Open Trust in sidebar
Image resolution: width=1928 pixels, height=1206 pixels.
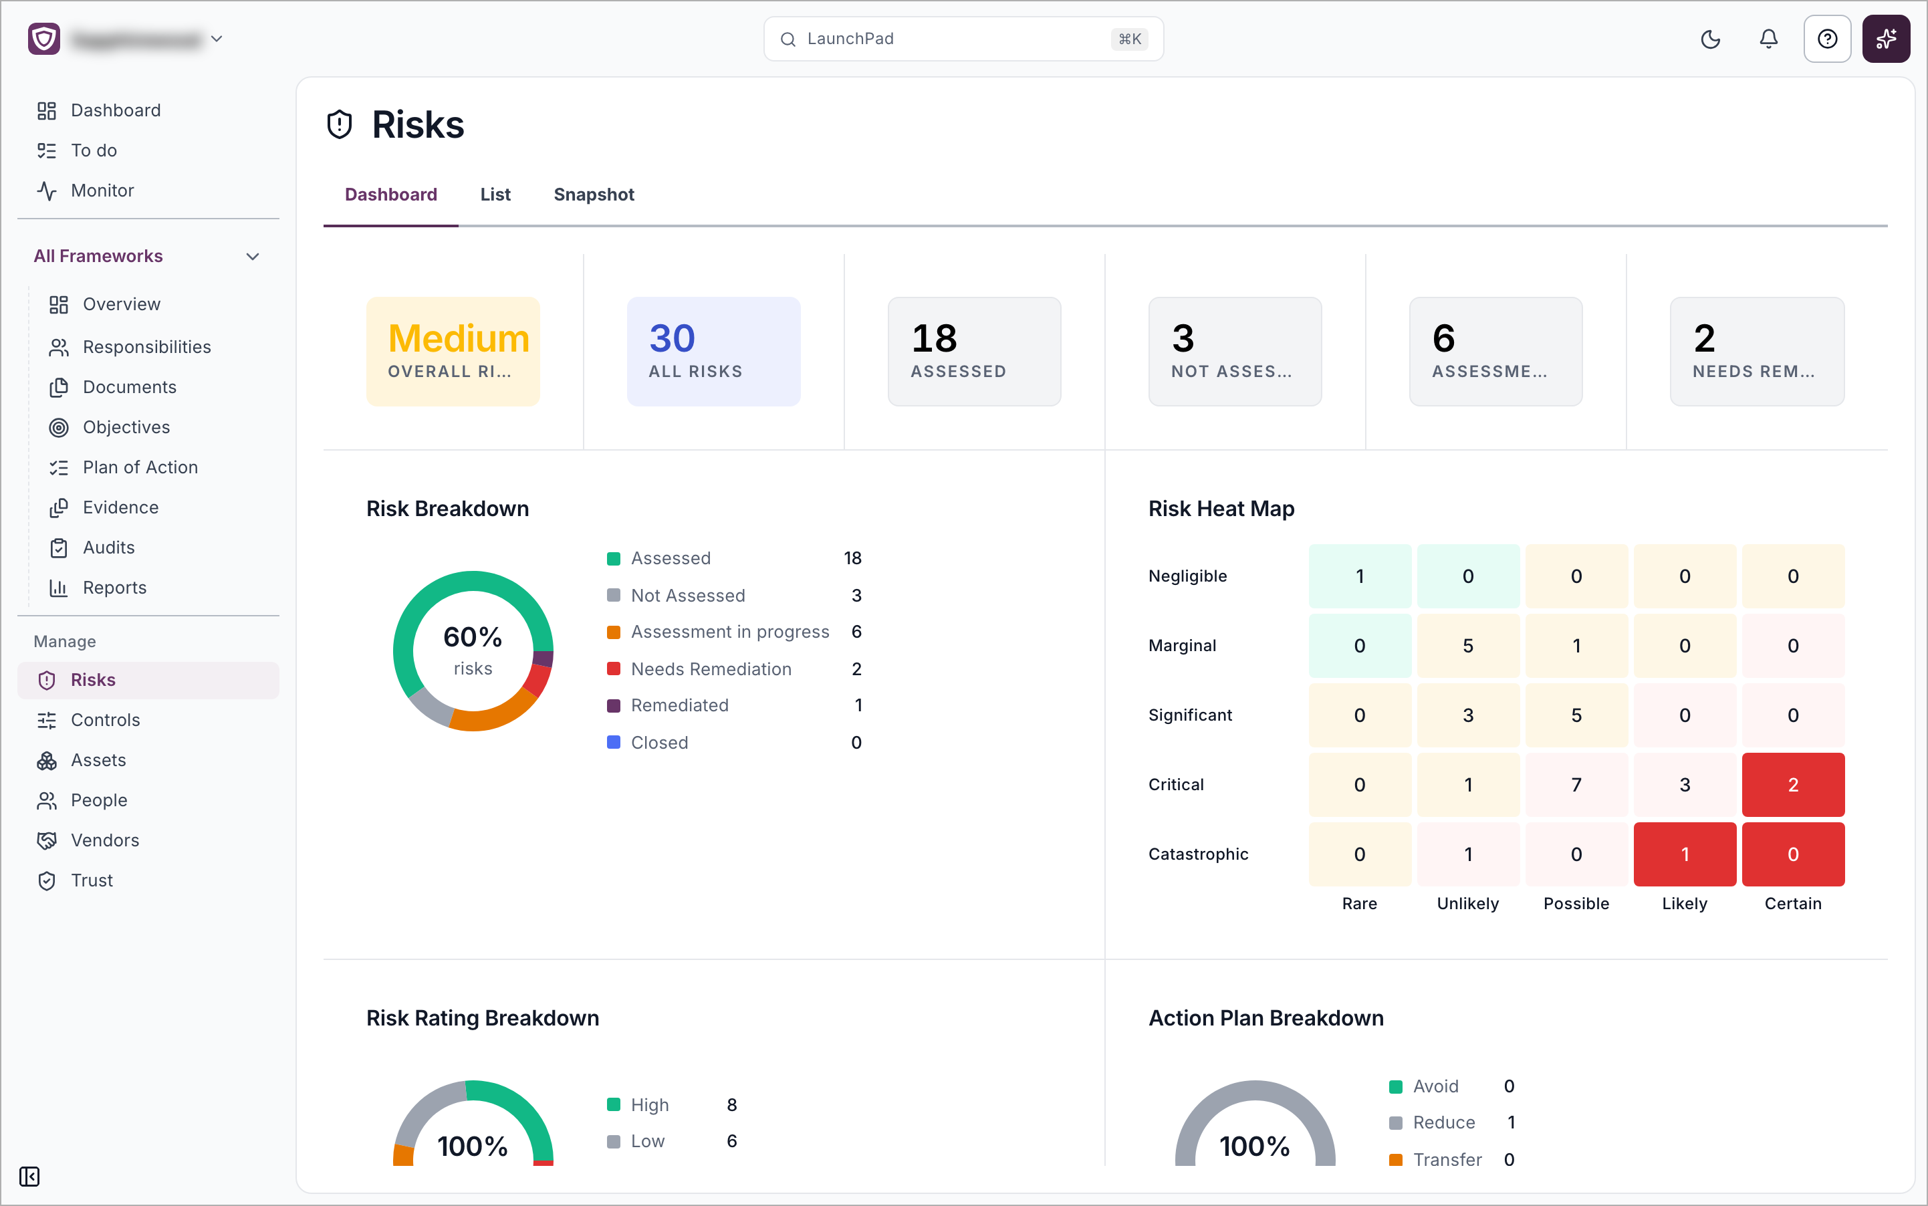[148, 880]
